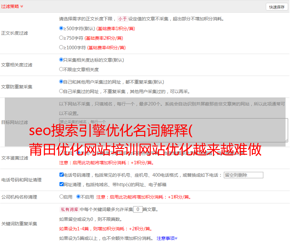This screenshot has height=244, width=290.
Task: Click the 文章防重复采集 row label
Action: [17, 87]
